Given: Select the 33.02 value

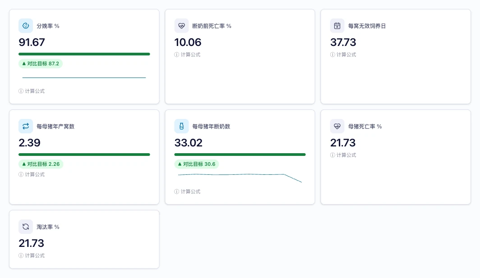Looking at the screenshot, I should (189, 142).
